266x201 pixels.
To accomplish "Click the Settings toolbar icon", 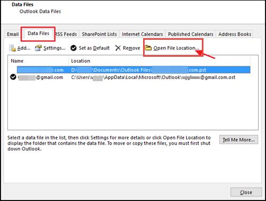I will click(x=38, y=48).
